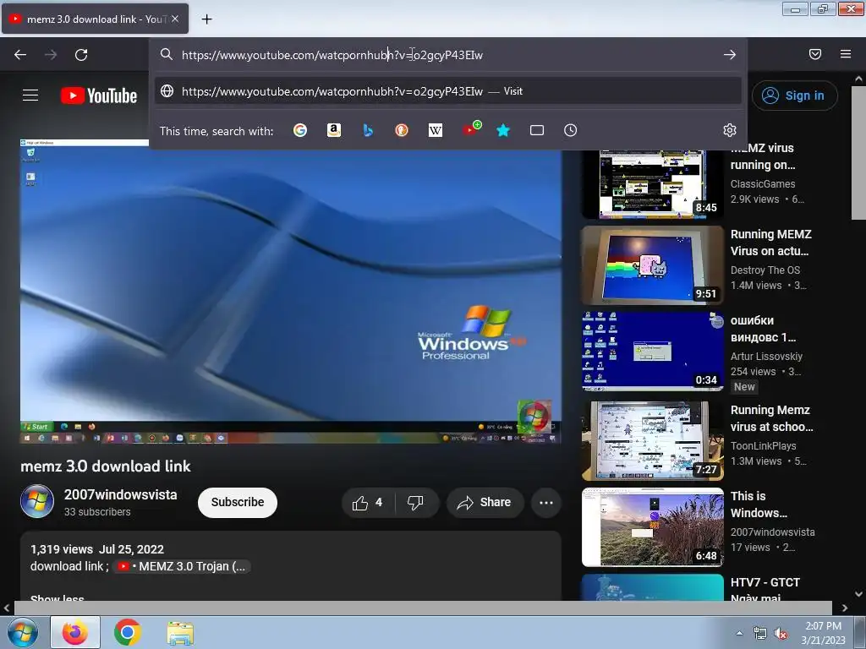The height and width of the screenshot is (649, 866).
Task: Click ClassicGames channel name
Action: (763, 184)
